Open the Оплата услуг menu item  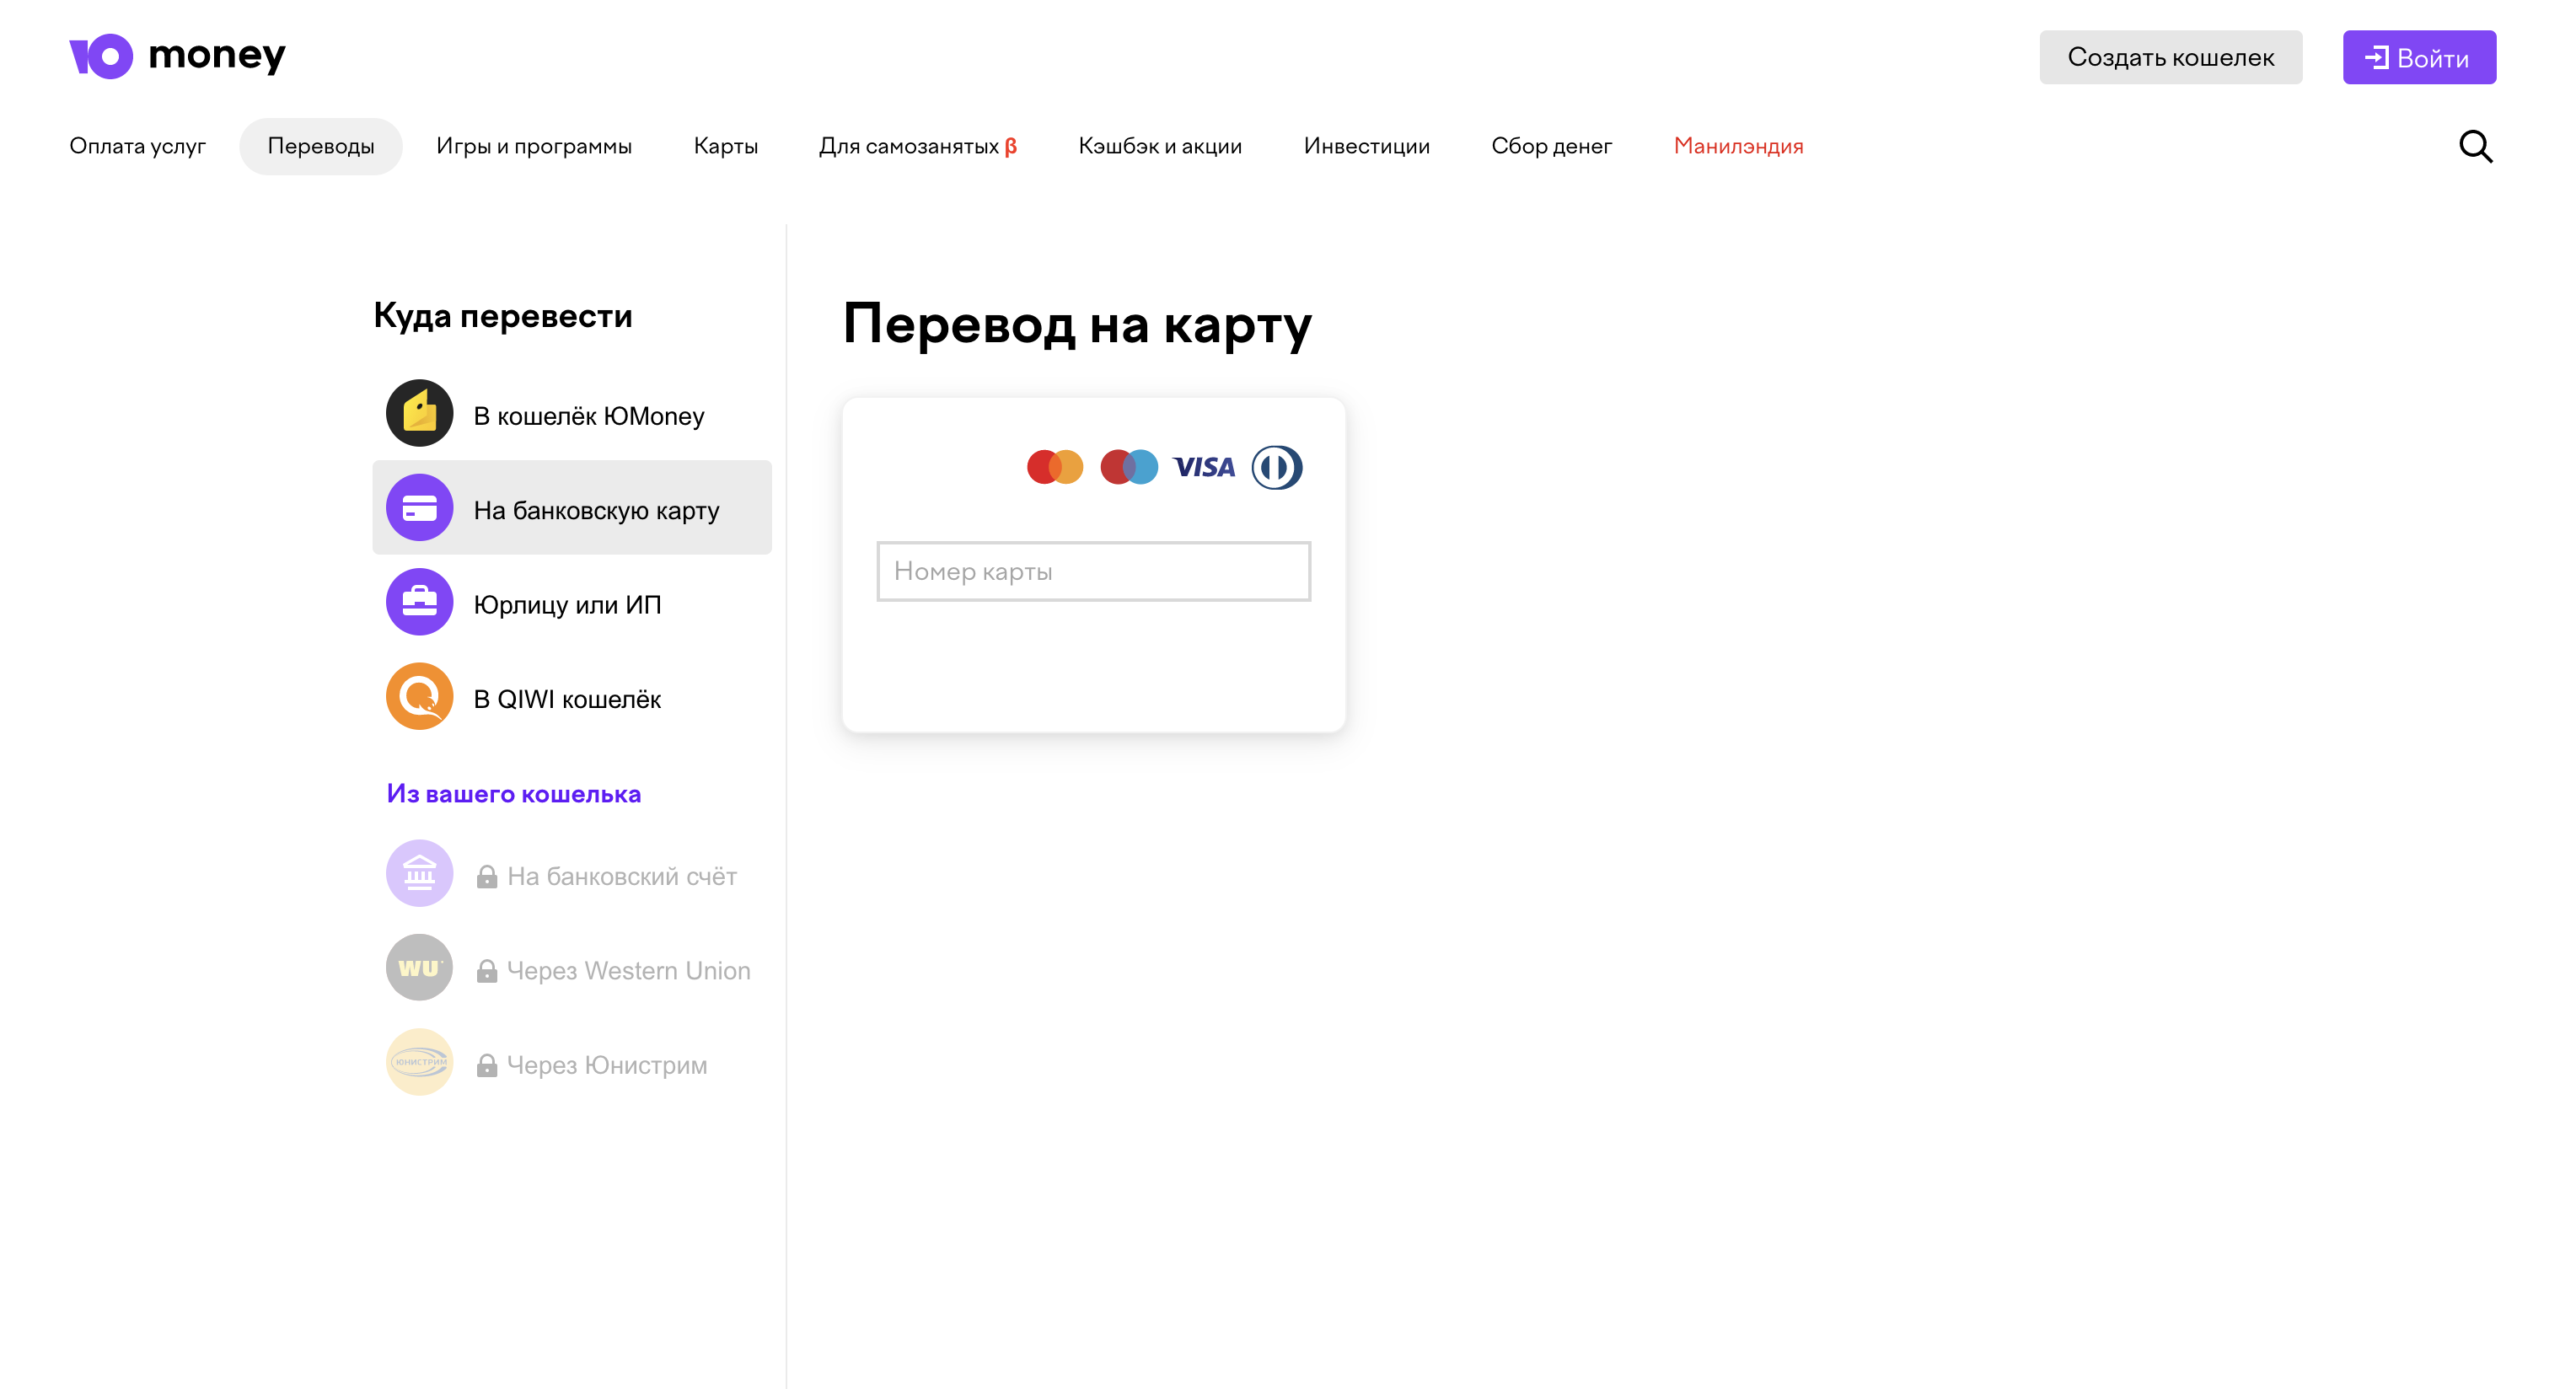138,146
